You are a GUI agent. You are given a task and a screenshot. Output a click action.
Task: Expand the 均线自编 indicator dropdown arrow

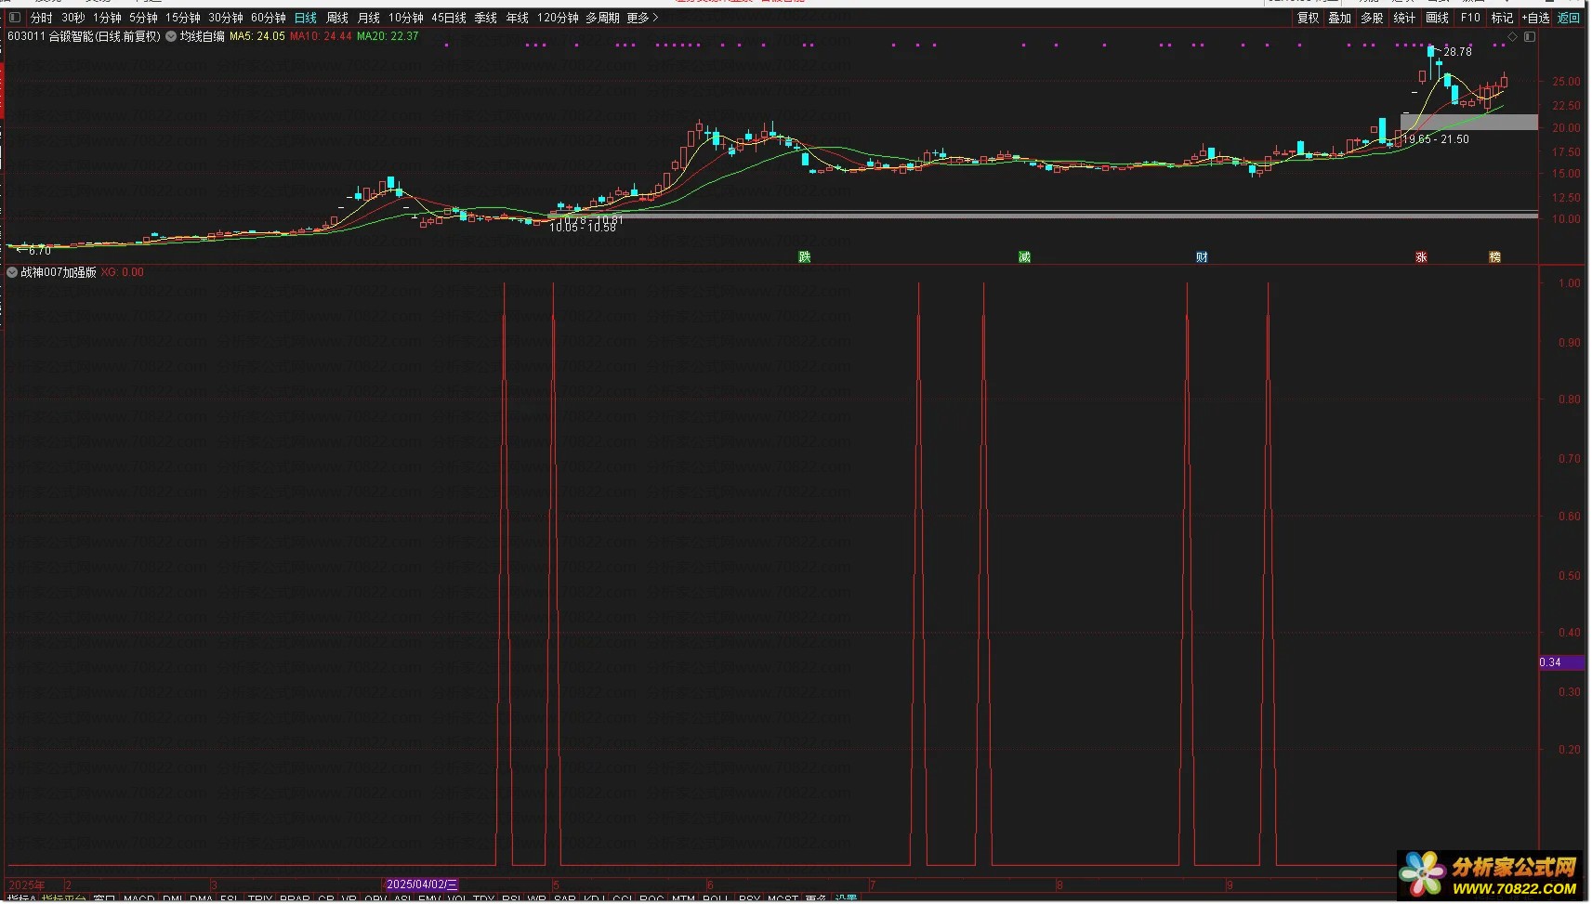(171, 37)
